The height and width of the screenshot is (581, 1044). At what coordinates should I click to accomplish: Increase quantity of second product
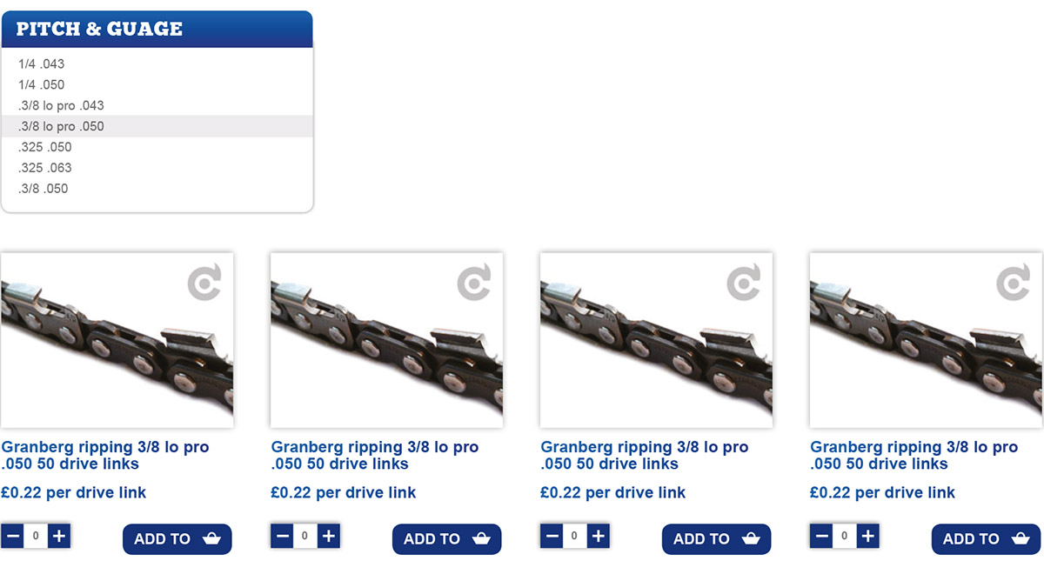[328, 536]
